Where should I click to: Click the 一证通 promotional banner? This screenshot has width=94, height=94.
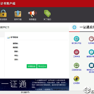click(x=34, y=85)
